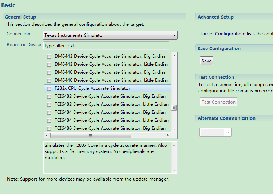
Task: Select TCI6484 Device Simulator, Big Endian checkbox
Action: 49,112
